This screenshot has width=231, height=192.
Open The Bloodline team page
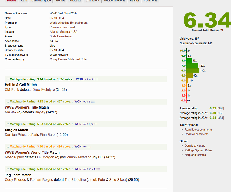pyautogui.click(x=75, y=180)
